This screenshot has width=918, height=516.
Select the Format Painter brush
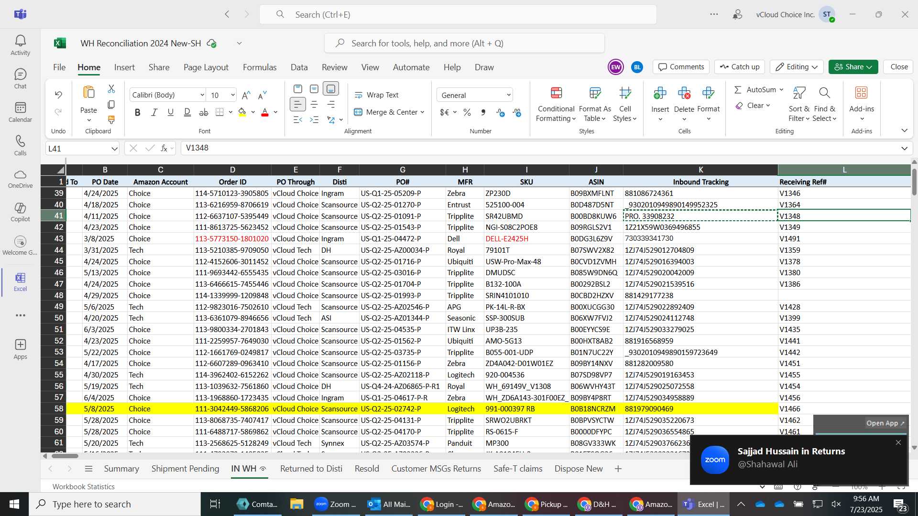(x=111, y=119)
